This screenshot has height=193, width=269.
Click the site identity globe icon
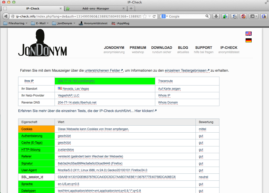tap(13, 16)
